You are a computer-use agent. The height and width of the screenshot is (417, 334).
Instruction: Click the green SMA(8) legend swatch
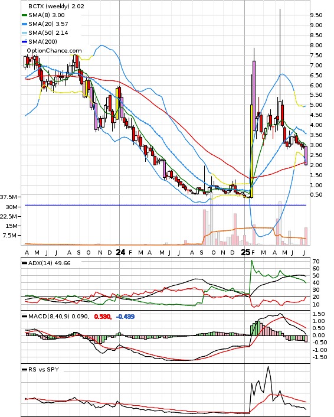pos(24,15)
